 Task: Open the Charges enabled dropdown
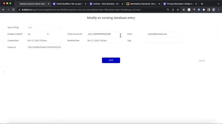38,34
